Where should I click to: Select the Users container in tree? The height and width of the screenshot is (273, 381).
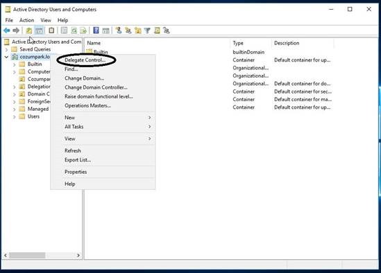point(33,116)
